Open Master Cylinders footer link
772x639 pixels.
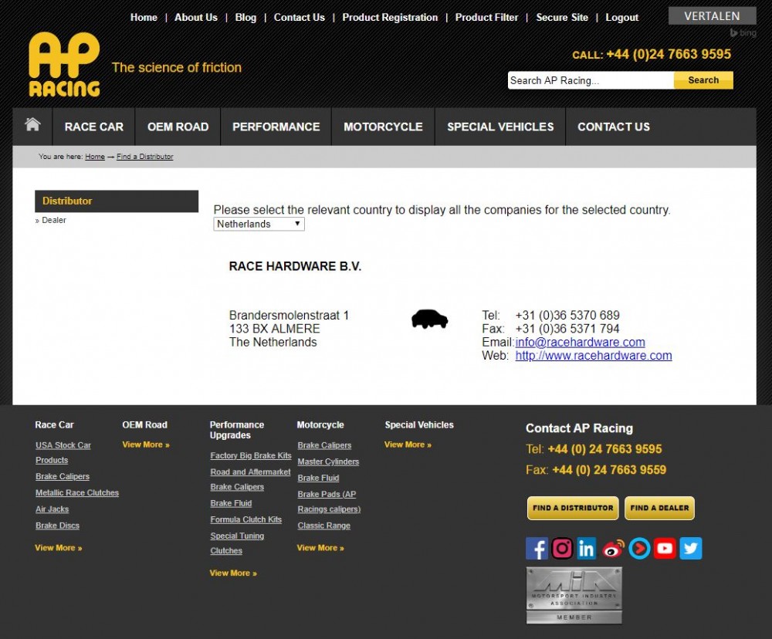[x=328, y=461]
